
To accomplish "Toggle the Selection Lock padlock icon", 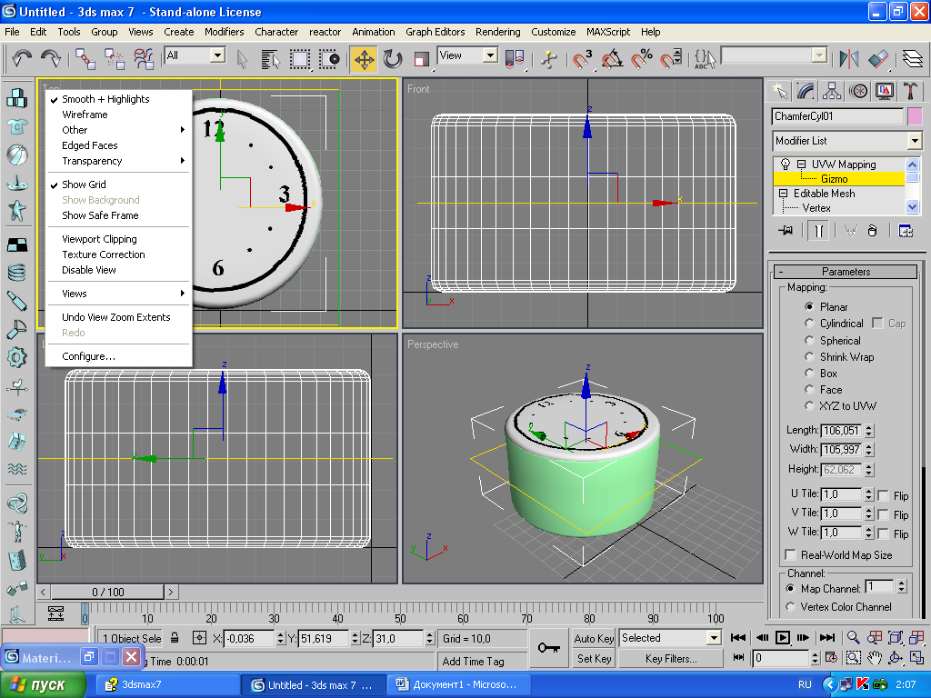I will tap(175, 638).
